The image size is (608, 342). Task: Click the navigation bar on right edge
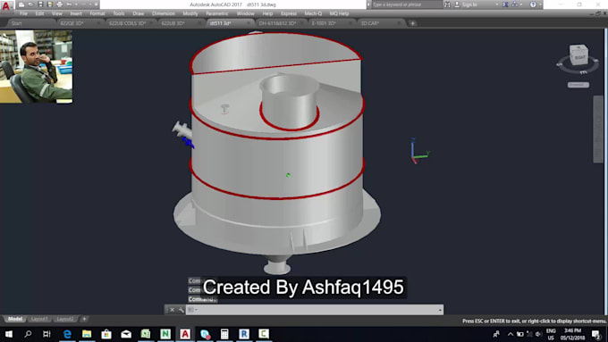(598, 129)
